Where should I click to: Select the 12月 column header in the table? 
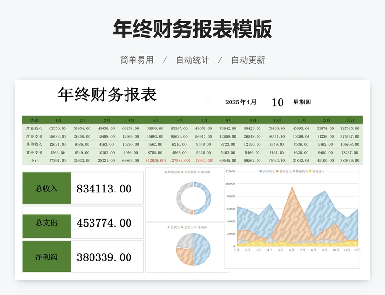pos(326,120)
